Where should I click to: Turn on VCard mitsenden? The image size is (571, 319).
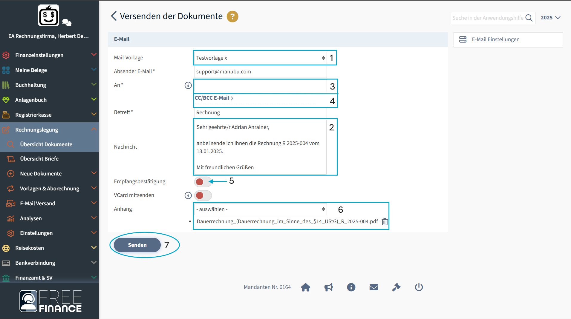coord(203,195)
